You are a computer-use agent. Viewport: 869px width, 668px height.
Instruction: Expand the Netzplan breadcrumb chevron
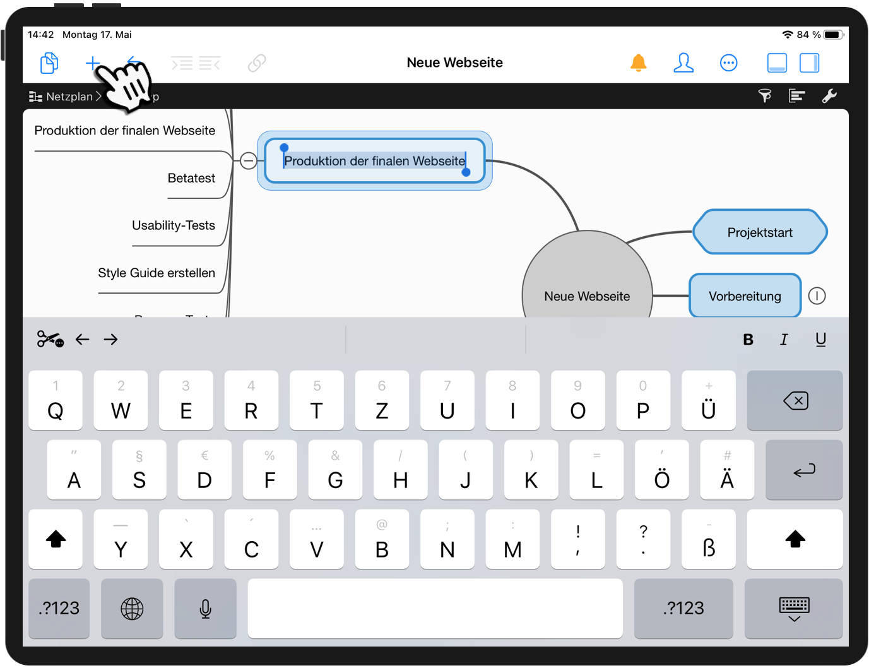point(99,96)
